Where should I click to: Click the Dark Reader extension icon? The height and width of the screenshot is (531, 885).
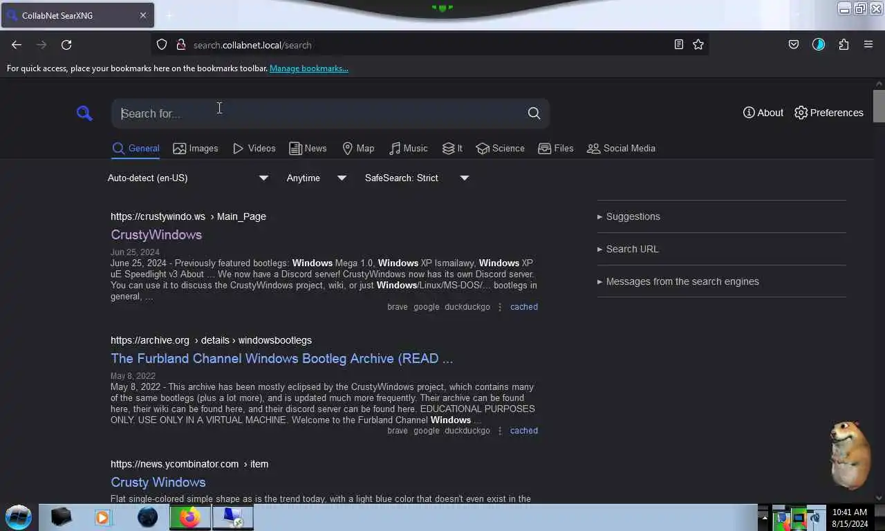click(819, 45)
